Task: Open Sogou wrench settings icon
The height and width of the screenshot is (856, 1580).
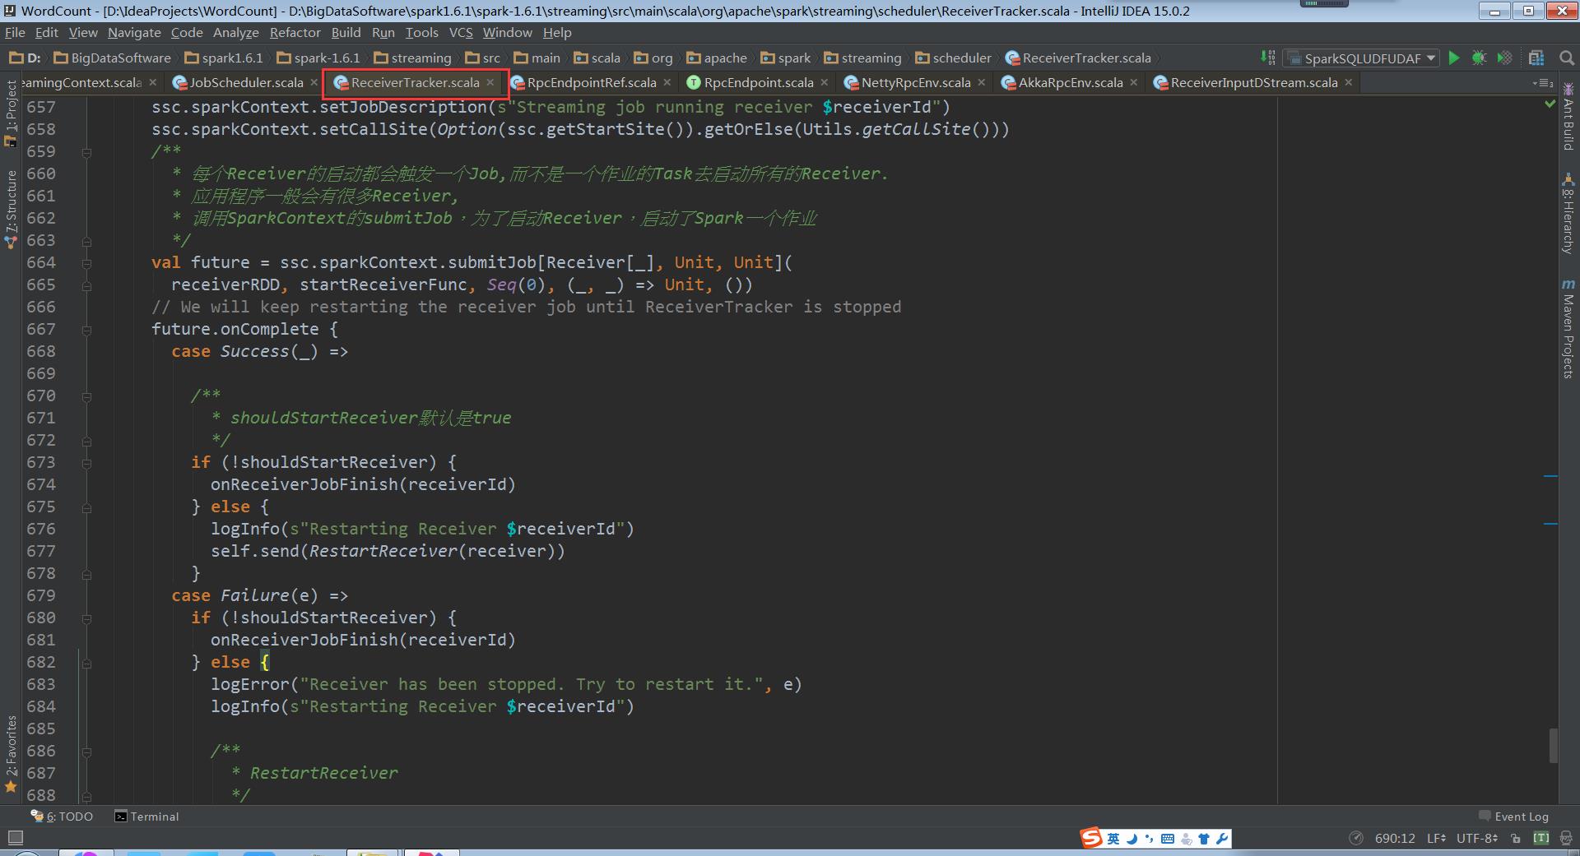Action: point(1222,839)
